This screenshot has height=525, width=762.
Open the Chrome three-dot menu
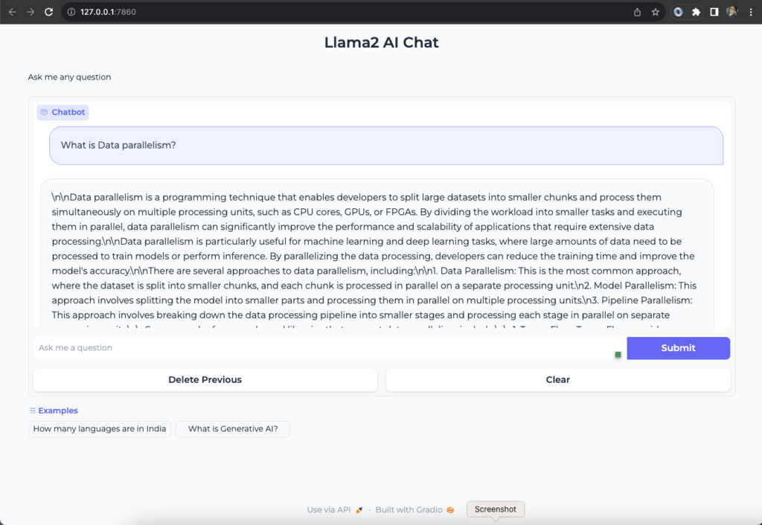point(749,12)
